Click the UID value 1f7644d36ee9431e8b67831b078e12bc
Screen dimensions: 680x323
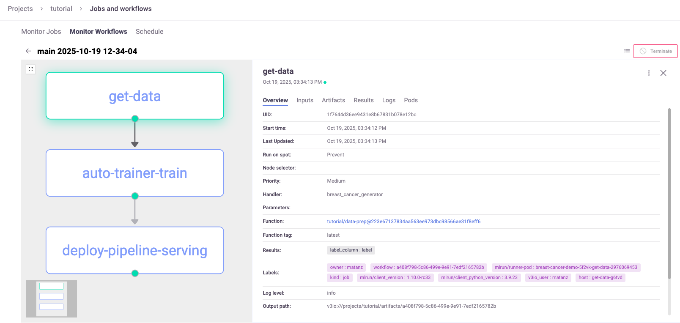(x=371, y=115)
